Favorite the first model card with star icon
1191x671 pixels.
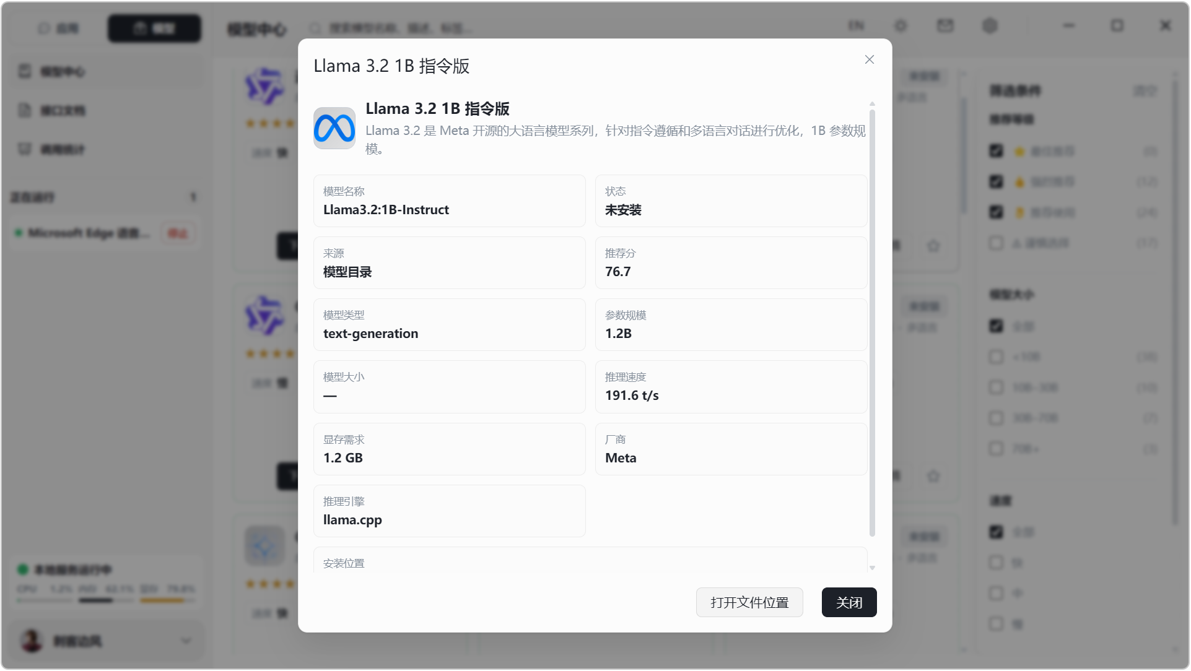[934, 246]
